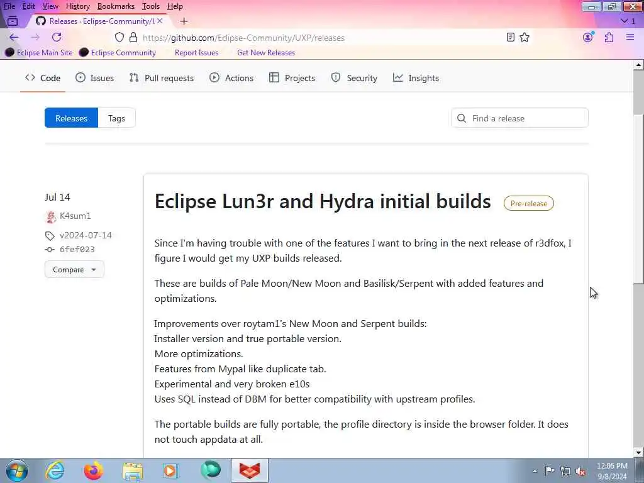Screen dimensions: 644x483
Task: Open Windows Explorer from taskbar
Action: pyautogui.click(x=133, y=470)
